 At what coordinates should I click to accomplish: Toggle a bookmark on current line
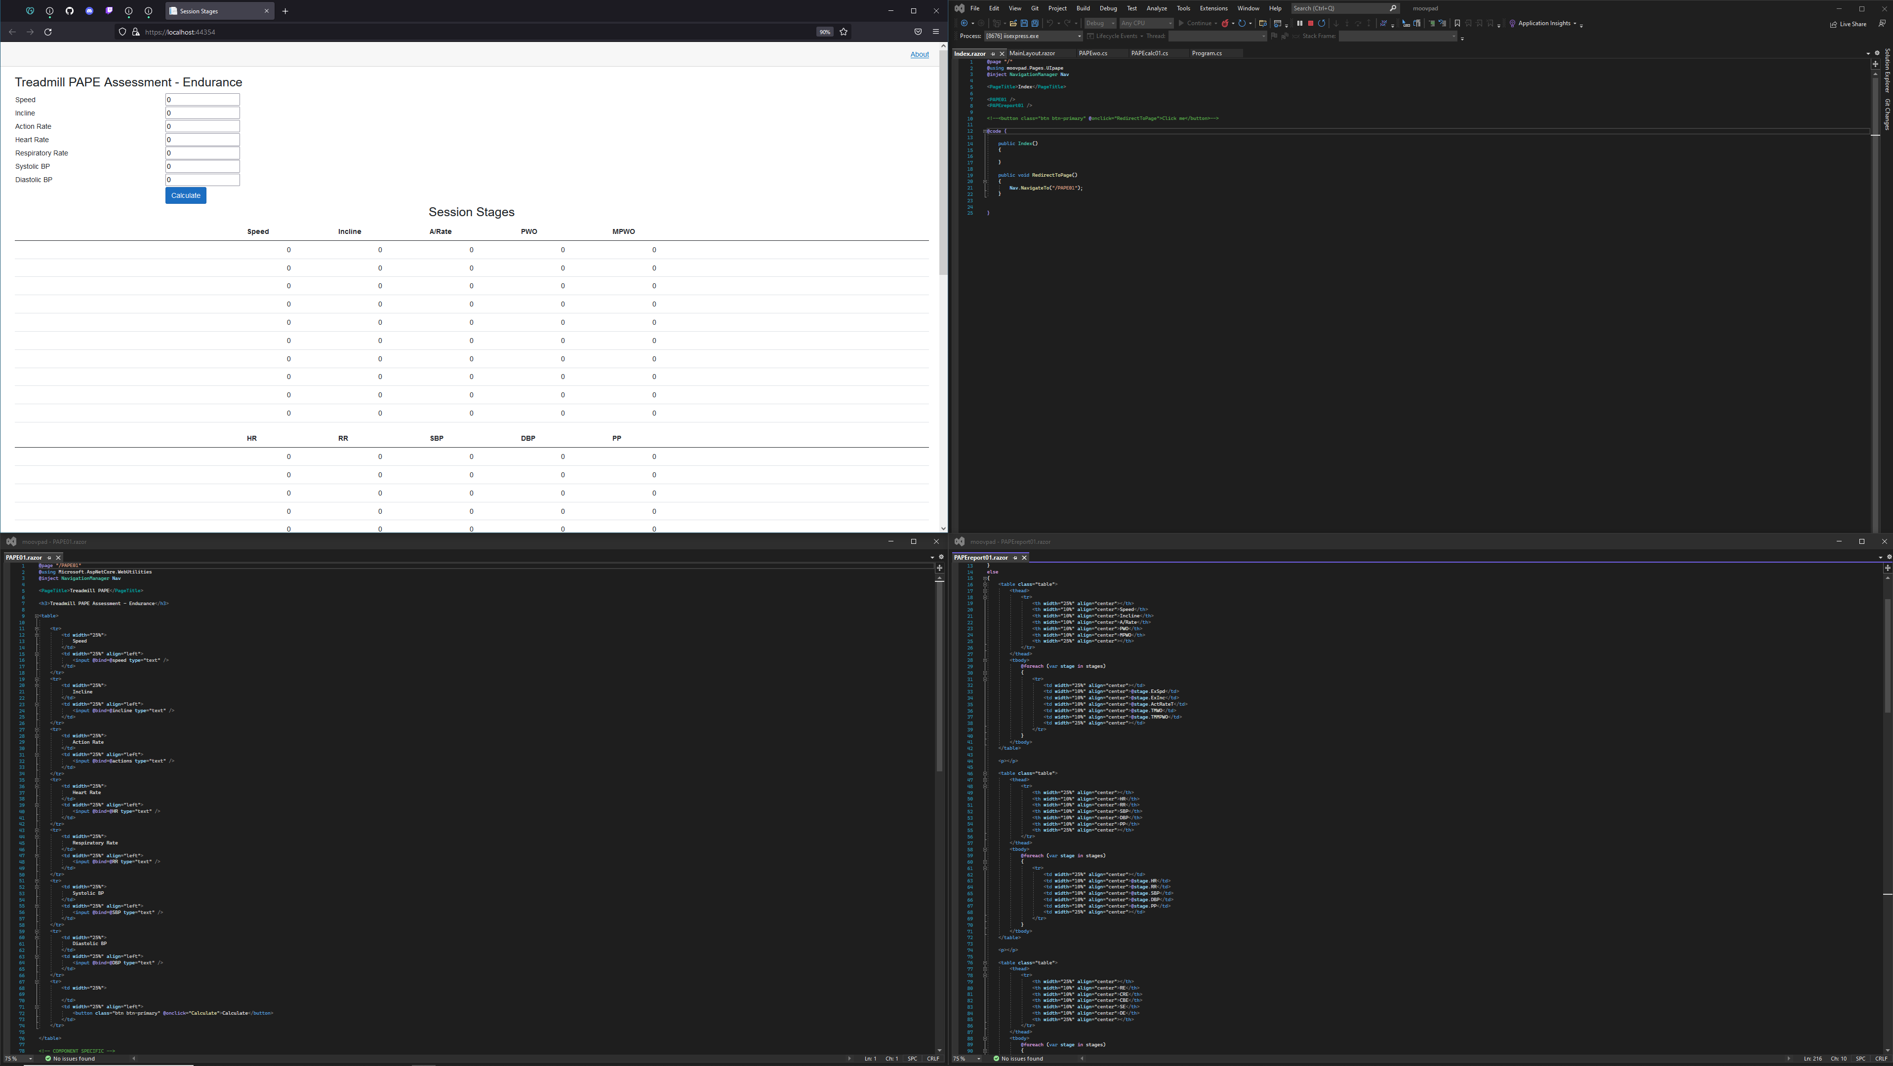coord(1457,24)
